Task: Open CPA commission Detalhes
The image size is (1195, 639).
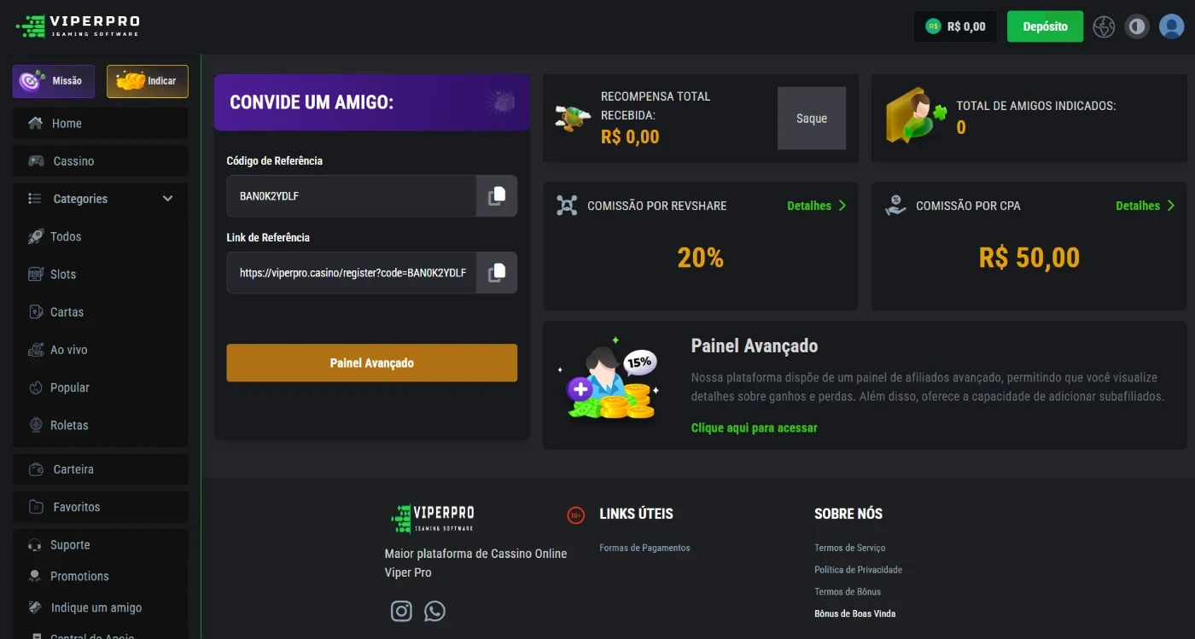Action: tap(1145, 206)
